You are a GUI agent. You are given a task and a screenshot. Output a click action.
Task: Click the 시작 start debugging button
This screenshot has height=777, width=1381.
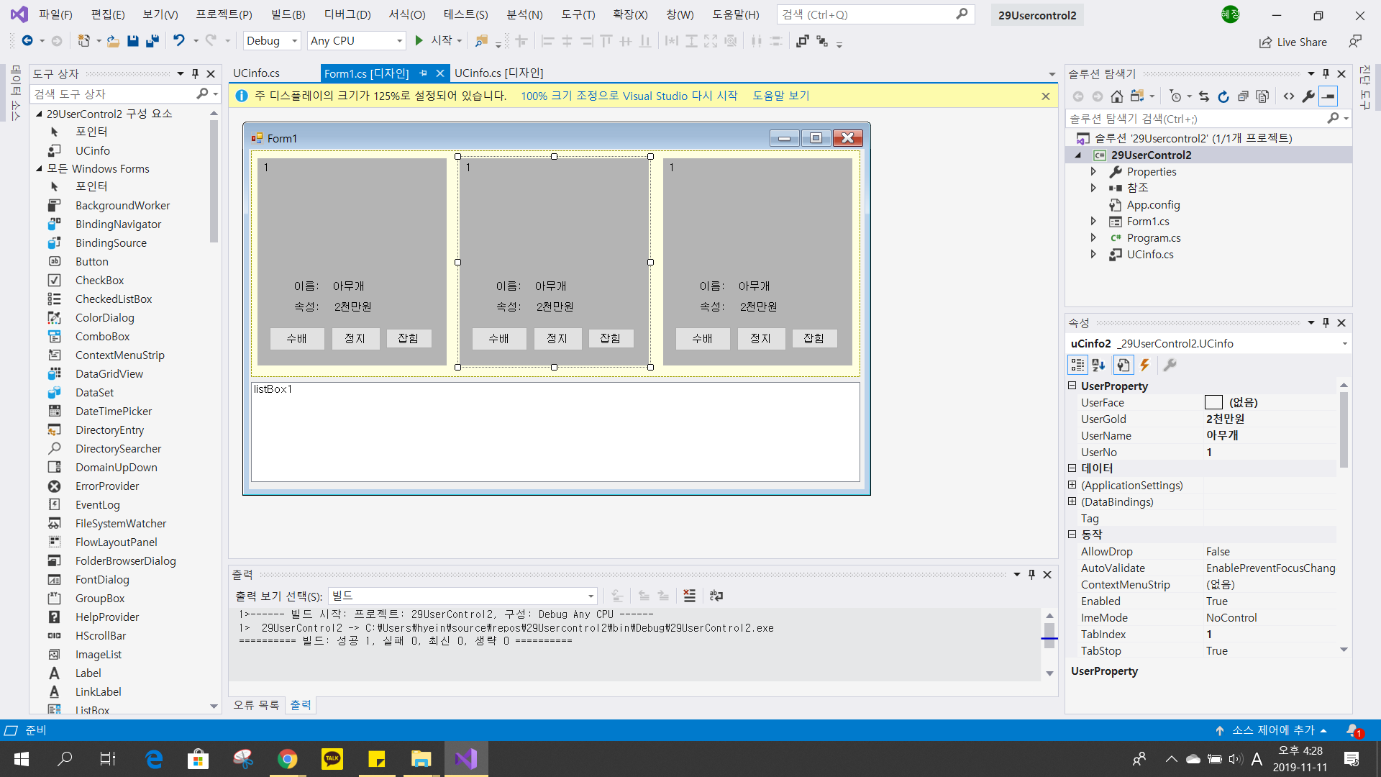click(434, 41)
